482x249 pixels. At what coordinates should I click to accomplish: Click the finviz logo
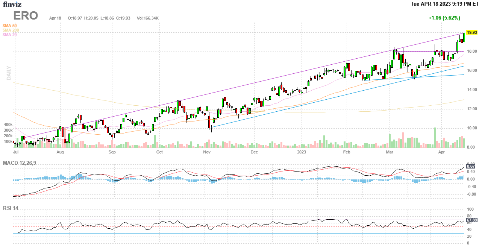[x=12, y=5]
